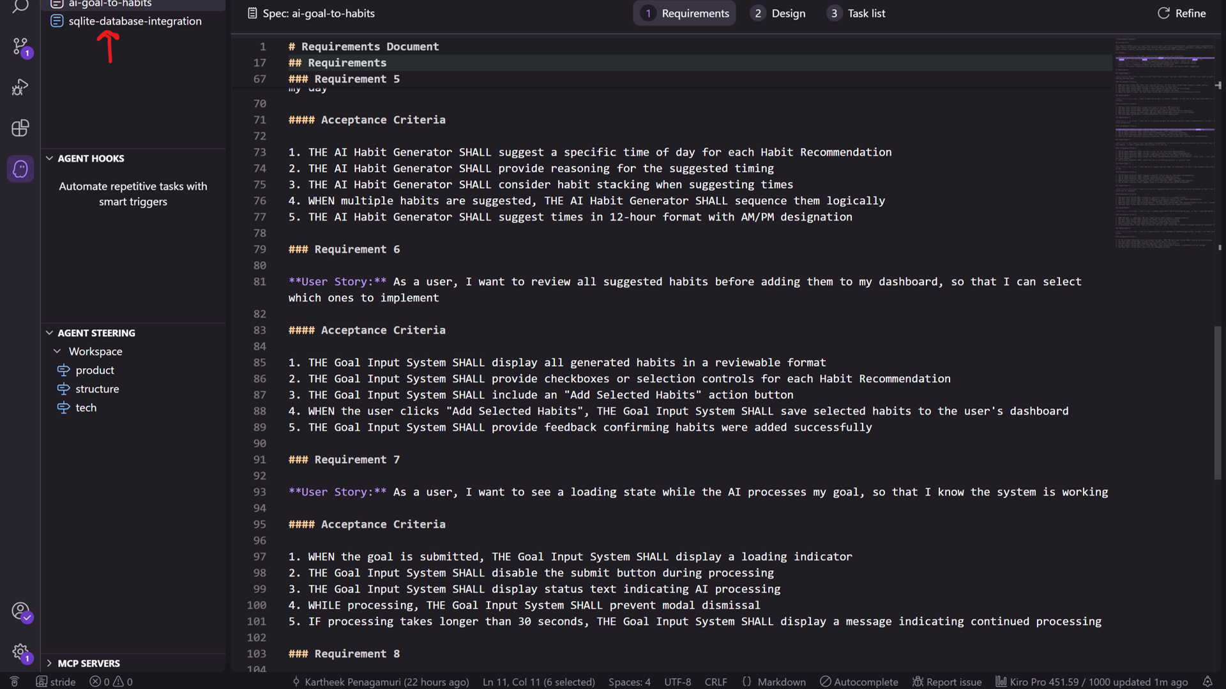Open the Run and Debug icon
This screenshot has width=1226, height=689.
click(20, 87)
